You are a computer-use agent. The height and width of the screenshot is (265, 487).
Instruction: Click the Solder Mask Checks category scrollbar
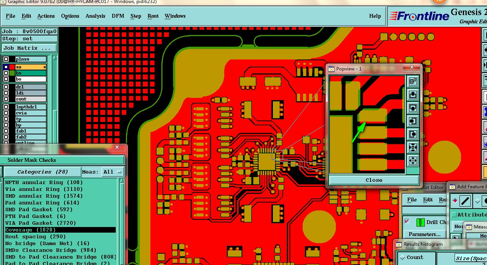click(122, 221)
